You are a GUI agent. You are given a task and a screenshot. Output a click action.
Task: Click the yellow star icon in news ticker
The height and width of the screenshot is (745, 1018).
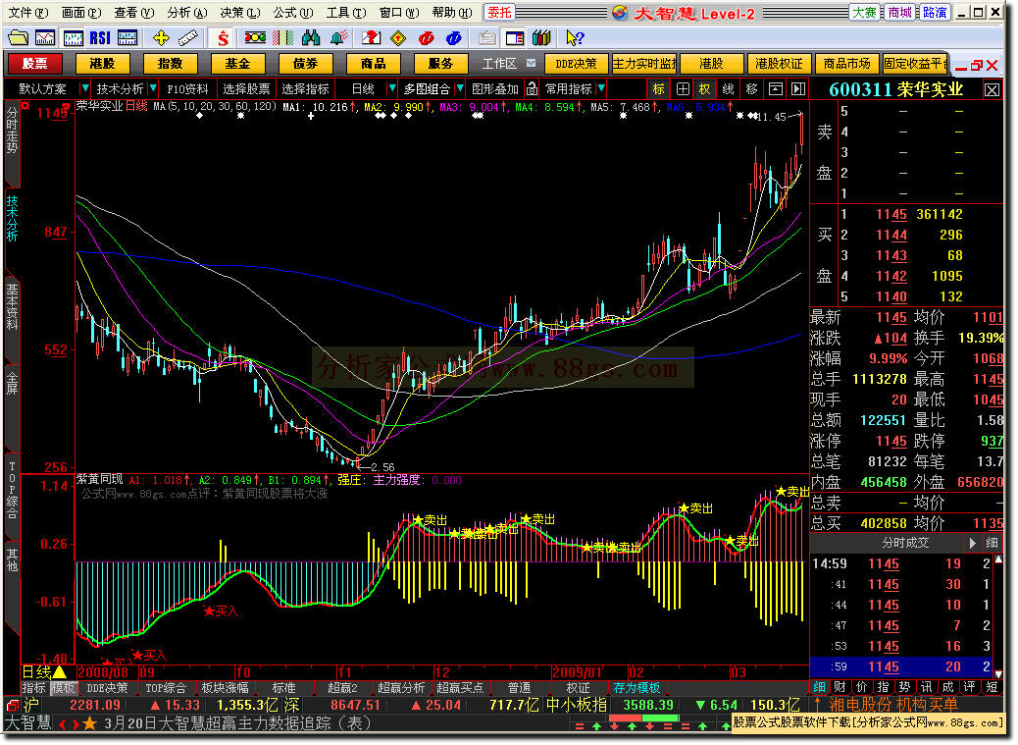pyautogui.click(x=90, y=723)
